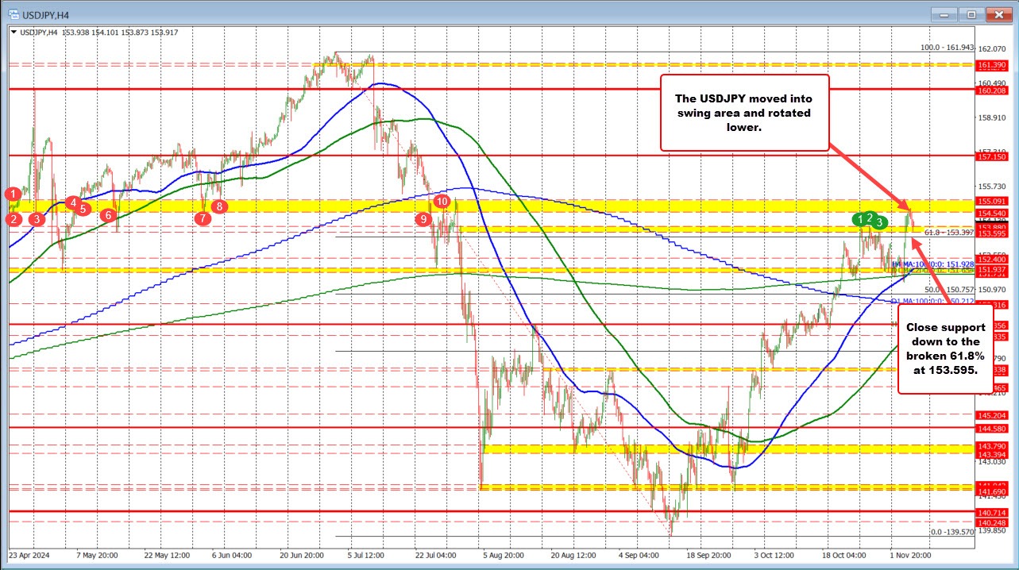
Task: Click red numbered marker 10
Action: (442, 202)
